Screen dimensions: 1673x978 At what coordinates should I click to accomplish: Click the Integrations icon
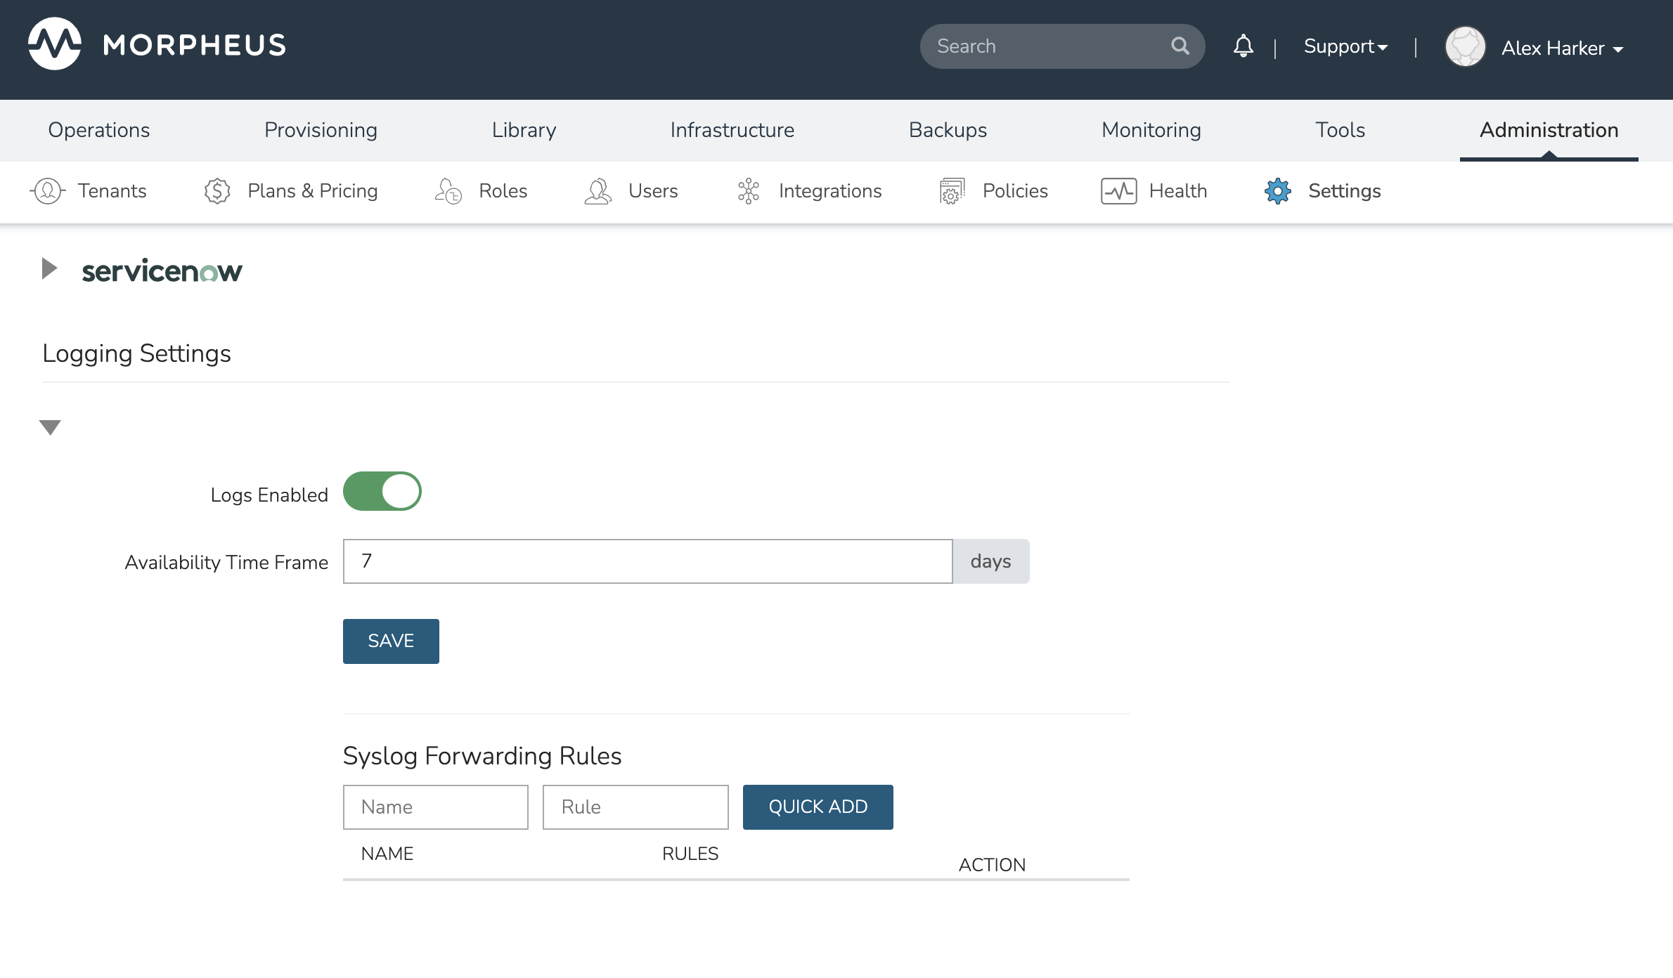pyautogui.click(x=750, y=191)
